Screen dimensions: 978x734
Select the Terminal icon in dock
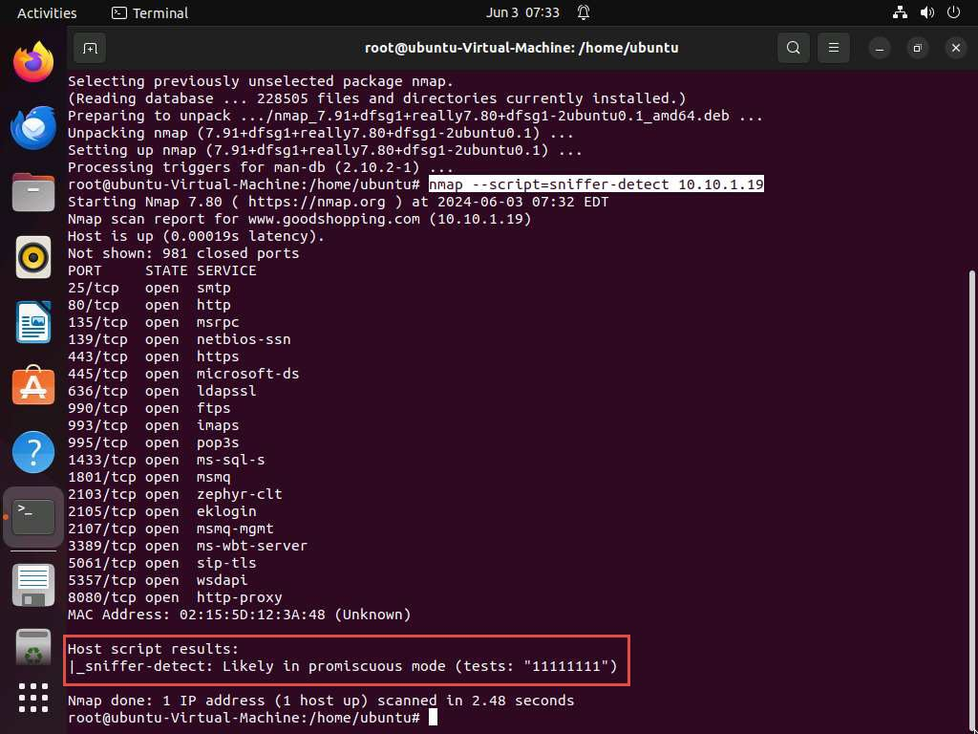[33, 517]
